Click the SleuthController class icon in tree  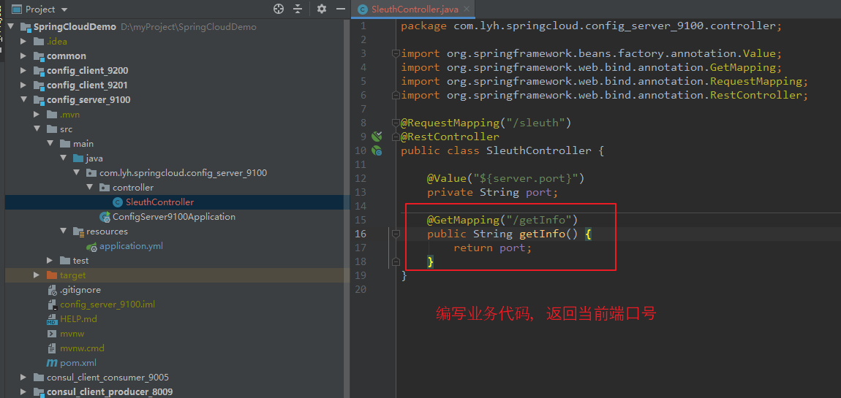[x=118, y=202]
